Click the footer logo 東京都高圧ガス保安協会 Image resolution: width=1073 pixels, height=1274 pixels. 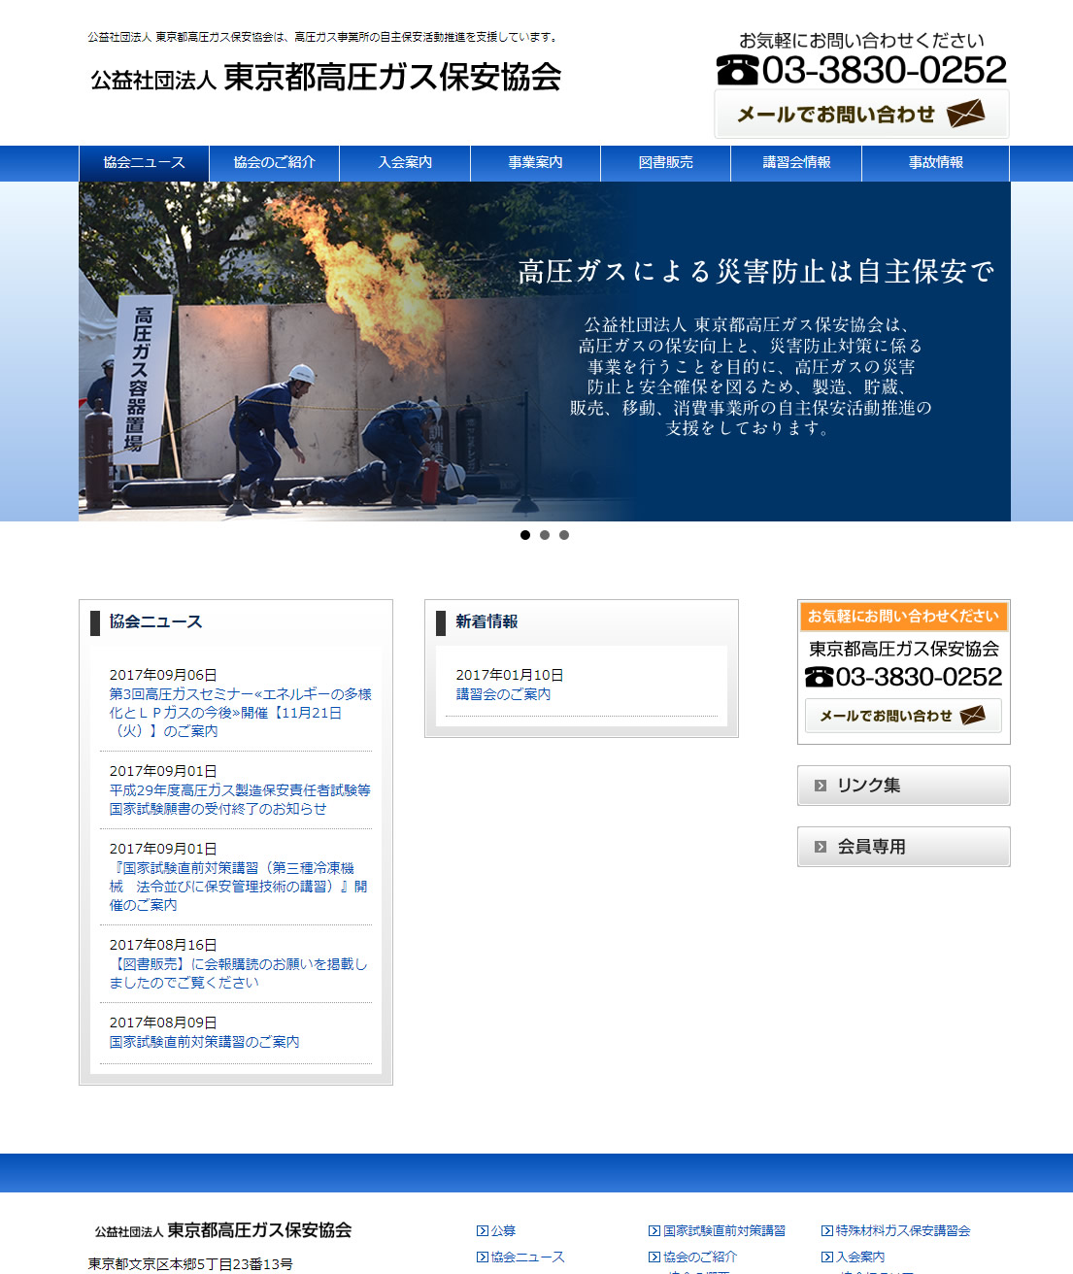click(223, 1230)
